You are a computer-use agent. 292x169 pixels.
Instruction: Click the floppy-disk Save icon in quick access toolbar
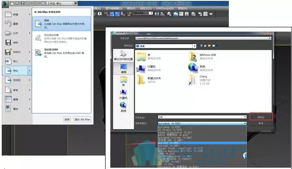tap(22, 3)
